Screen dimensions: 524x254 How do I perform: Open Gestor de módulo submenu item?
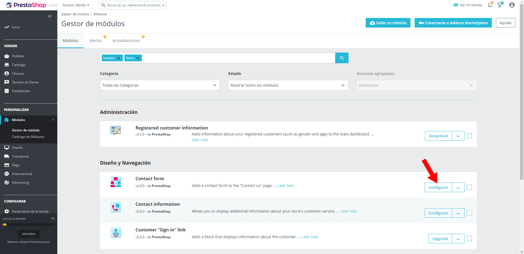(x=26, y=130)
